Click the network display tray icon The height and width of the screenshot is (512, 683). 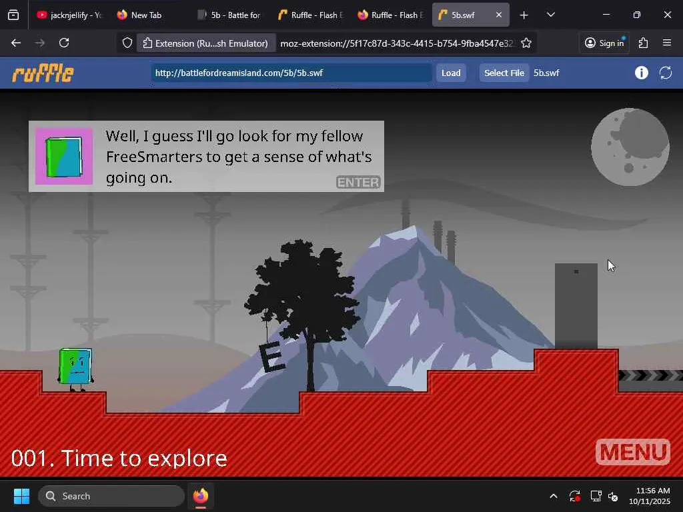click(x=595, y=496)
